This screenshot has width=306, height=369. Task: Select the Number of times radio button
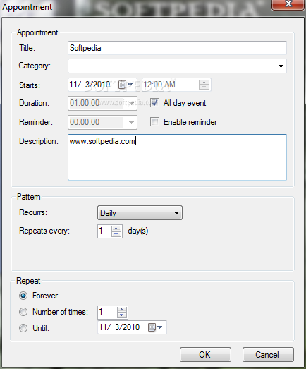point(23,312)
